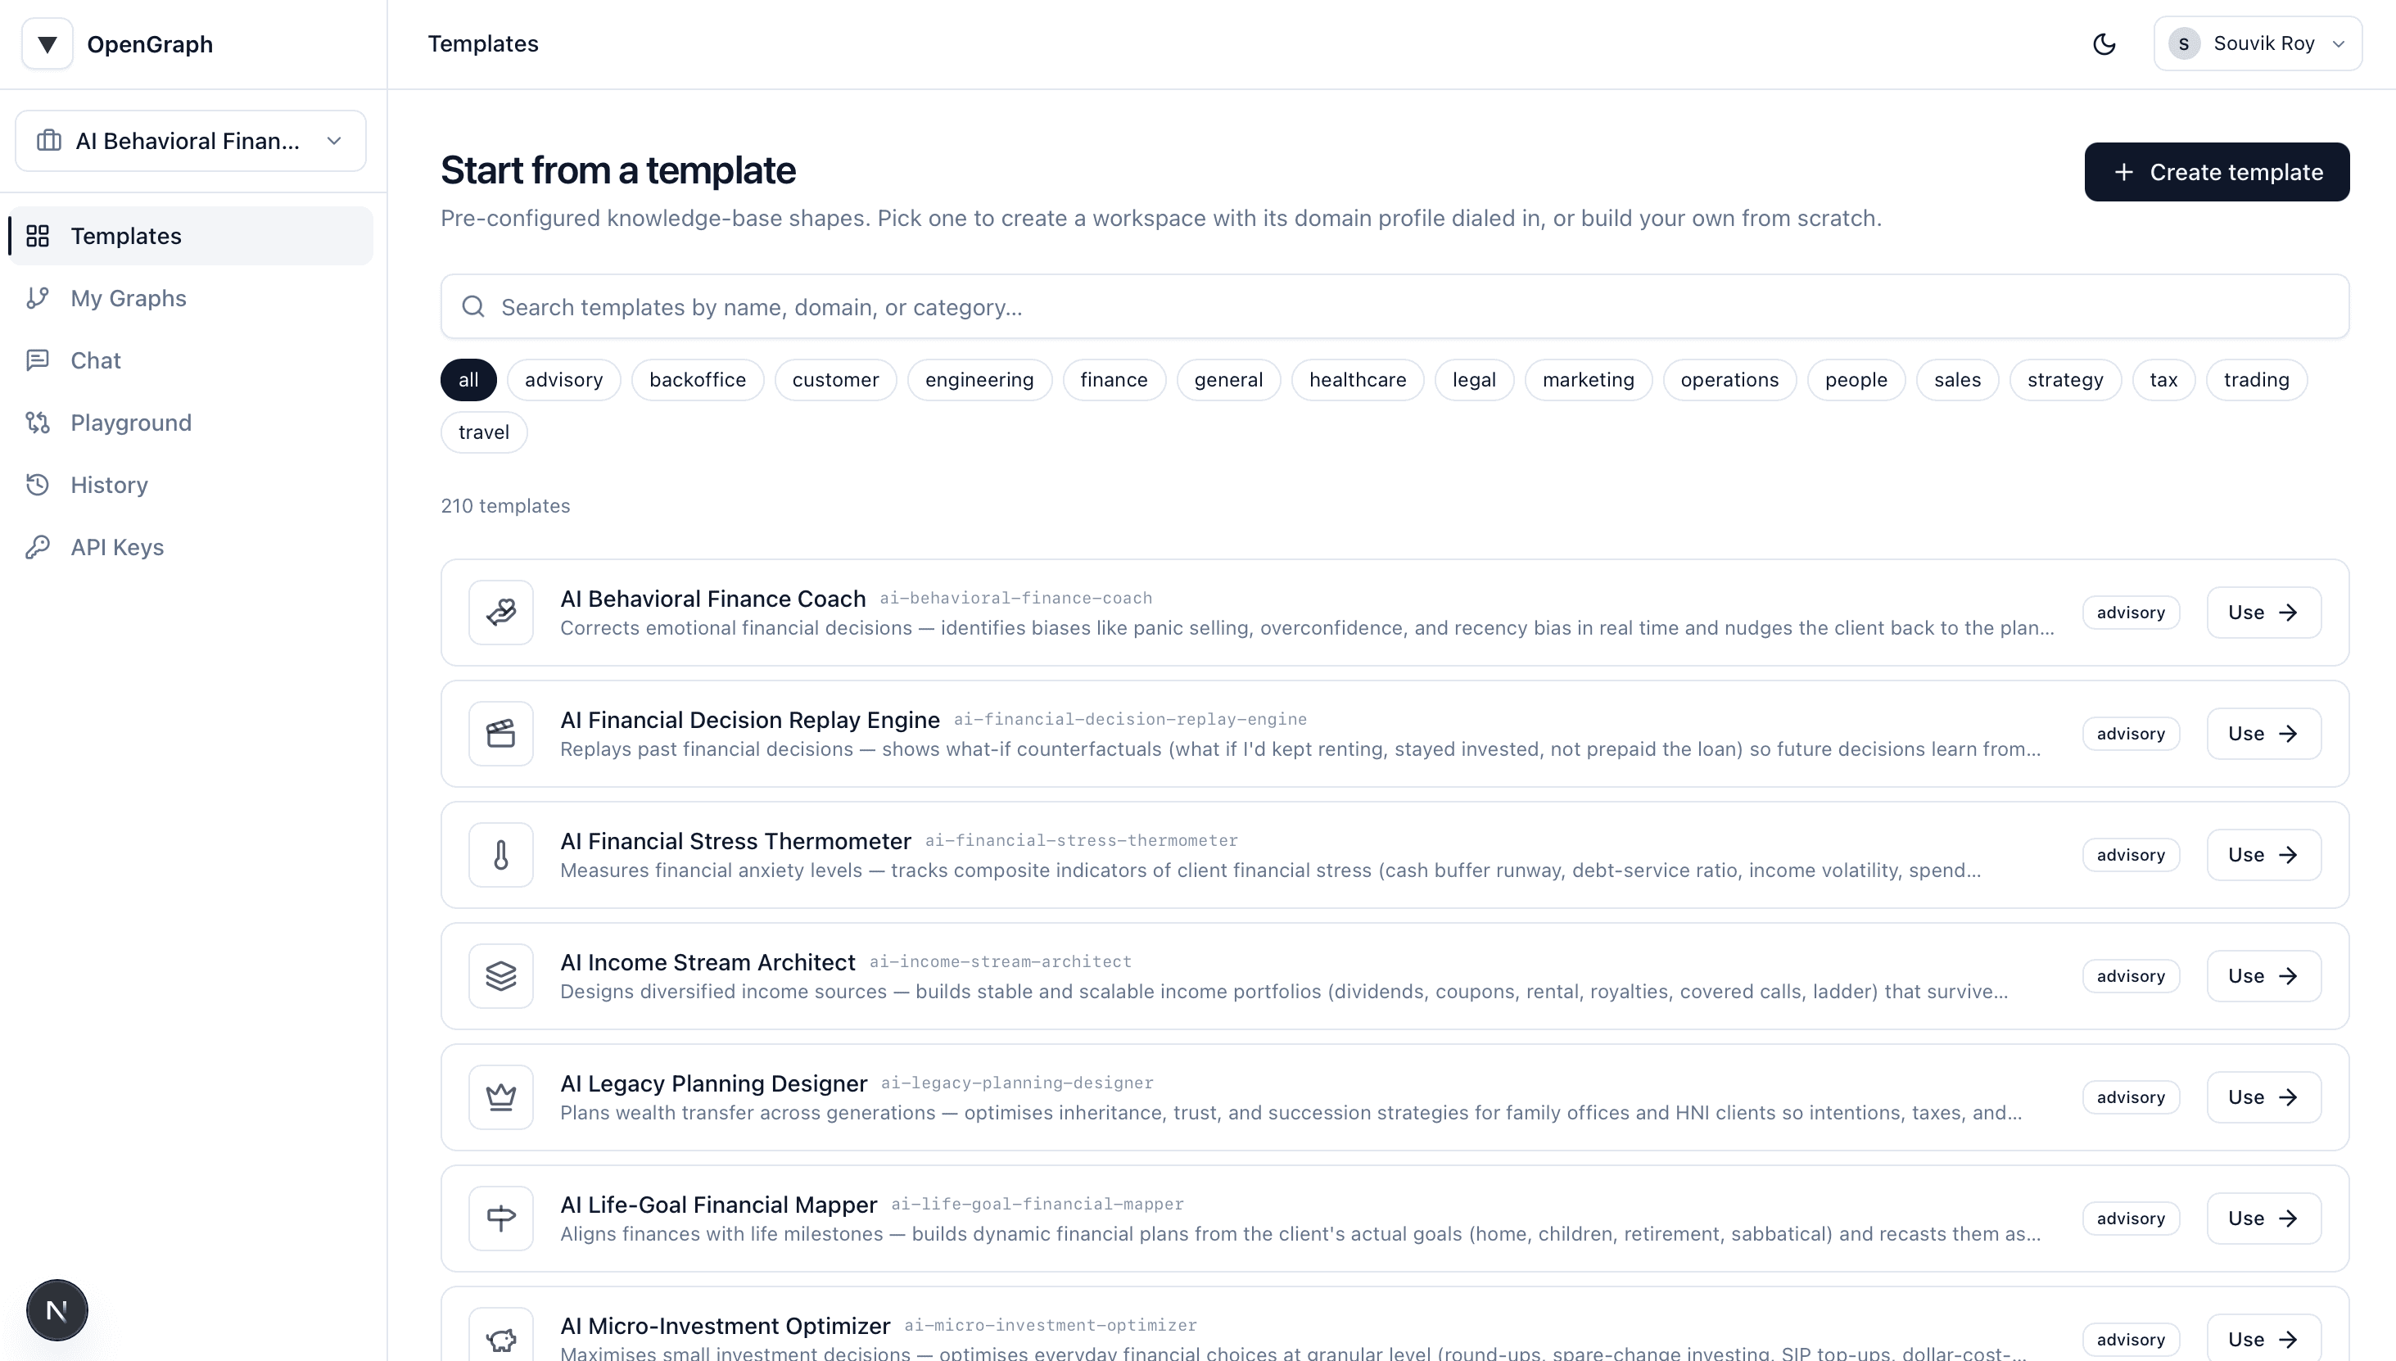Image resolution: width=2396 pixels, height=1361 pixels.
Task: Toggle dark mode with moon icon
Action: [x=2104, y=44]
